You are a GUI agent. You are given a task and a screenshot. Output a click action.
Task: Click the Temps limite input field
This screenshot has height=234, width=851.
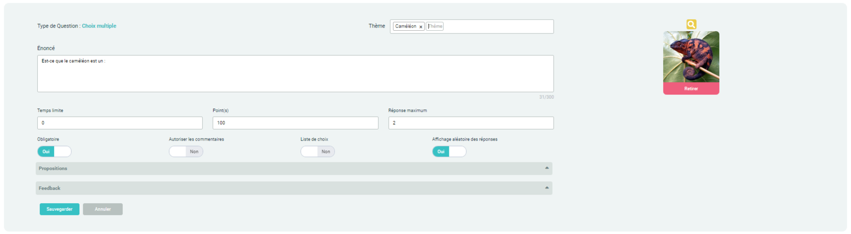(120, 123)
